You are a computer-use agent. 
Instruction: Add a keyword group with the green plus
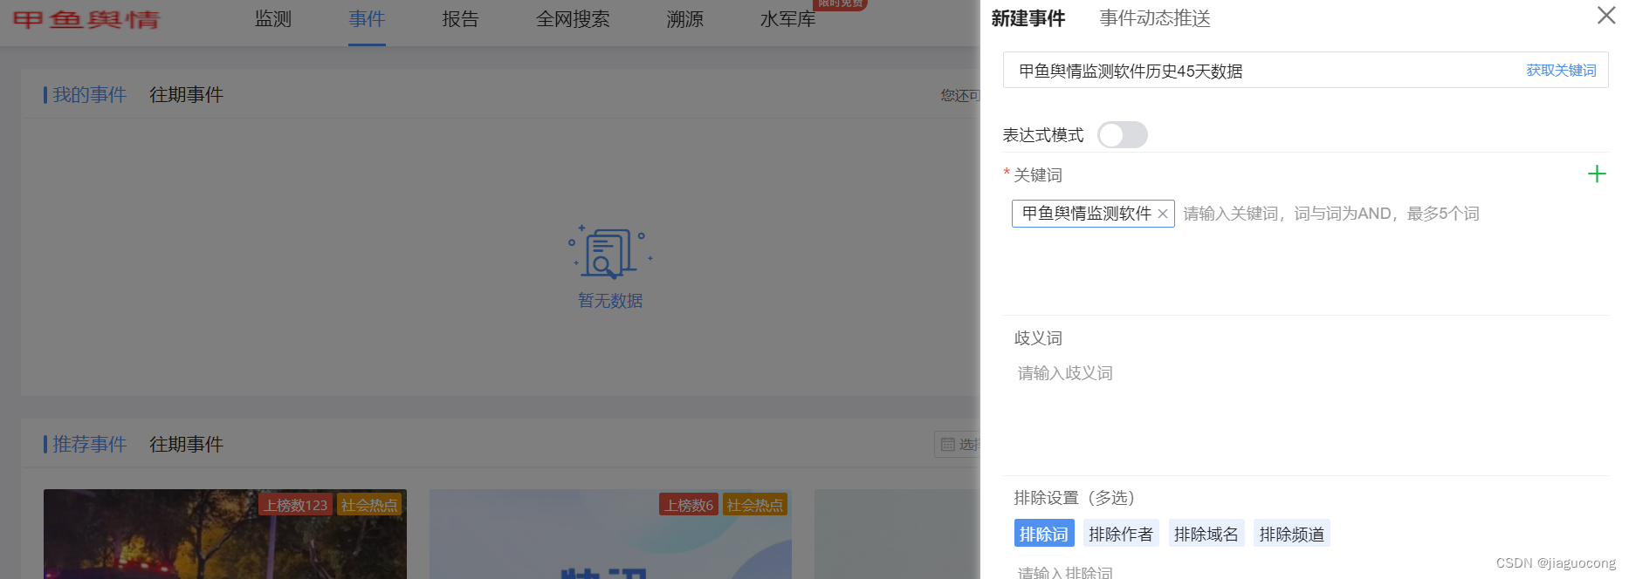[x=1597, y=174]
